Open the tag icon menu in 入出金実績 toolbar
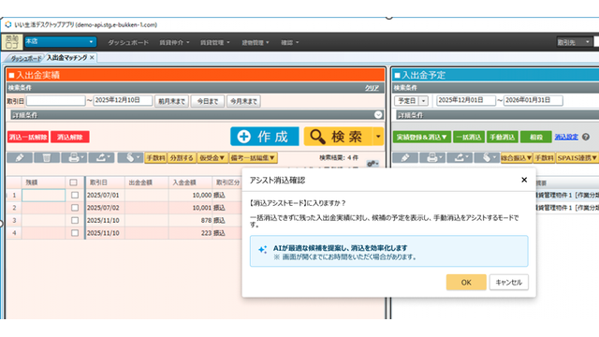Image resolution: width=599 pixels, height=337 pixels. tap(130, 158)
